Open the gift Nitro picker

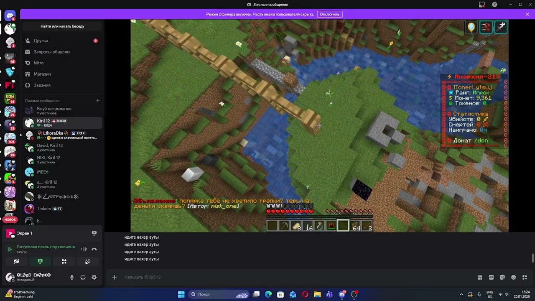click(x=480, y=277)
